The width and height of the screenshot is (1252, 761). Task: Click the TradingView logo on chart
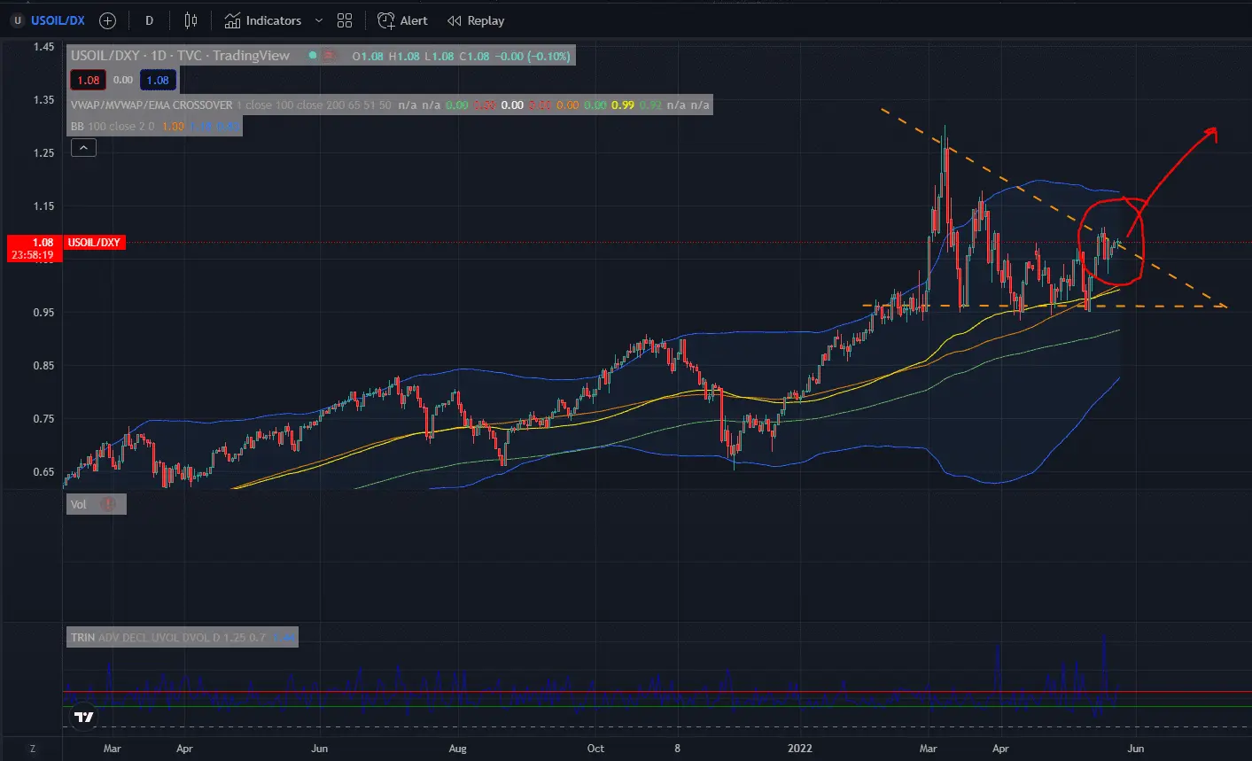click(x=84, y=717)
